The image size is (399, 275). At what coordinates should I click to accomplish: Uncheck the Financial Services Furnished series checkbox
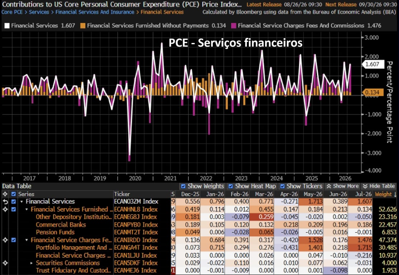click(x=14, y=209)
